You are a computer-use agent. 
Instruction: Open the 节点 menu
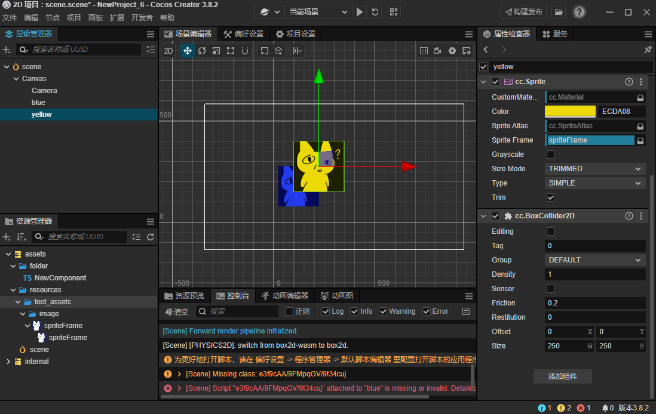[x=53, y=18]
